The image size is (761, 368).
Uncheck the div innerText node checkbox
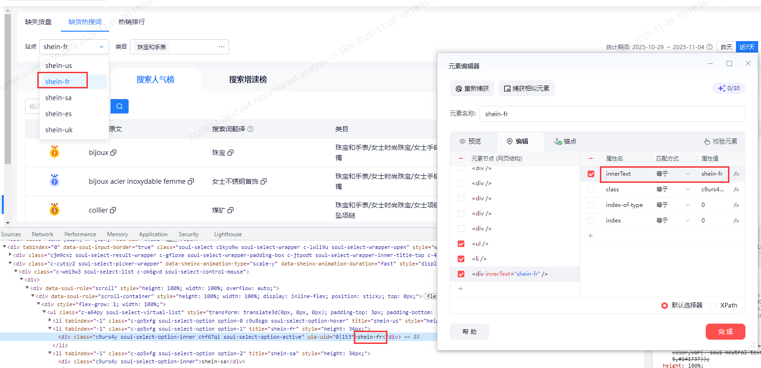(461, 274)
